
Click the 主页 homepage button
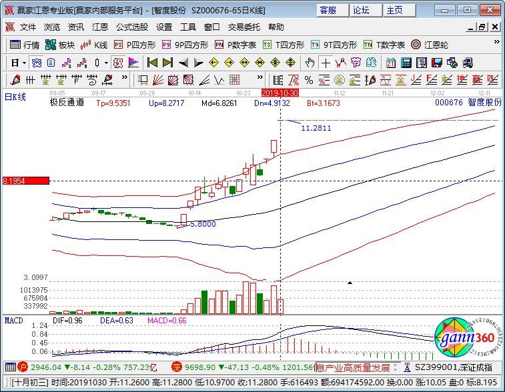pyautogui.click(x=399, y=10)
